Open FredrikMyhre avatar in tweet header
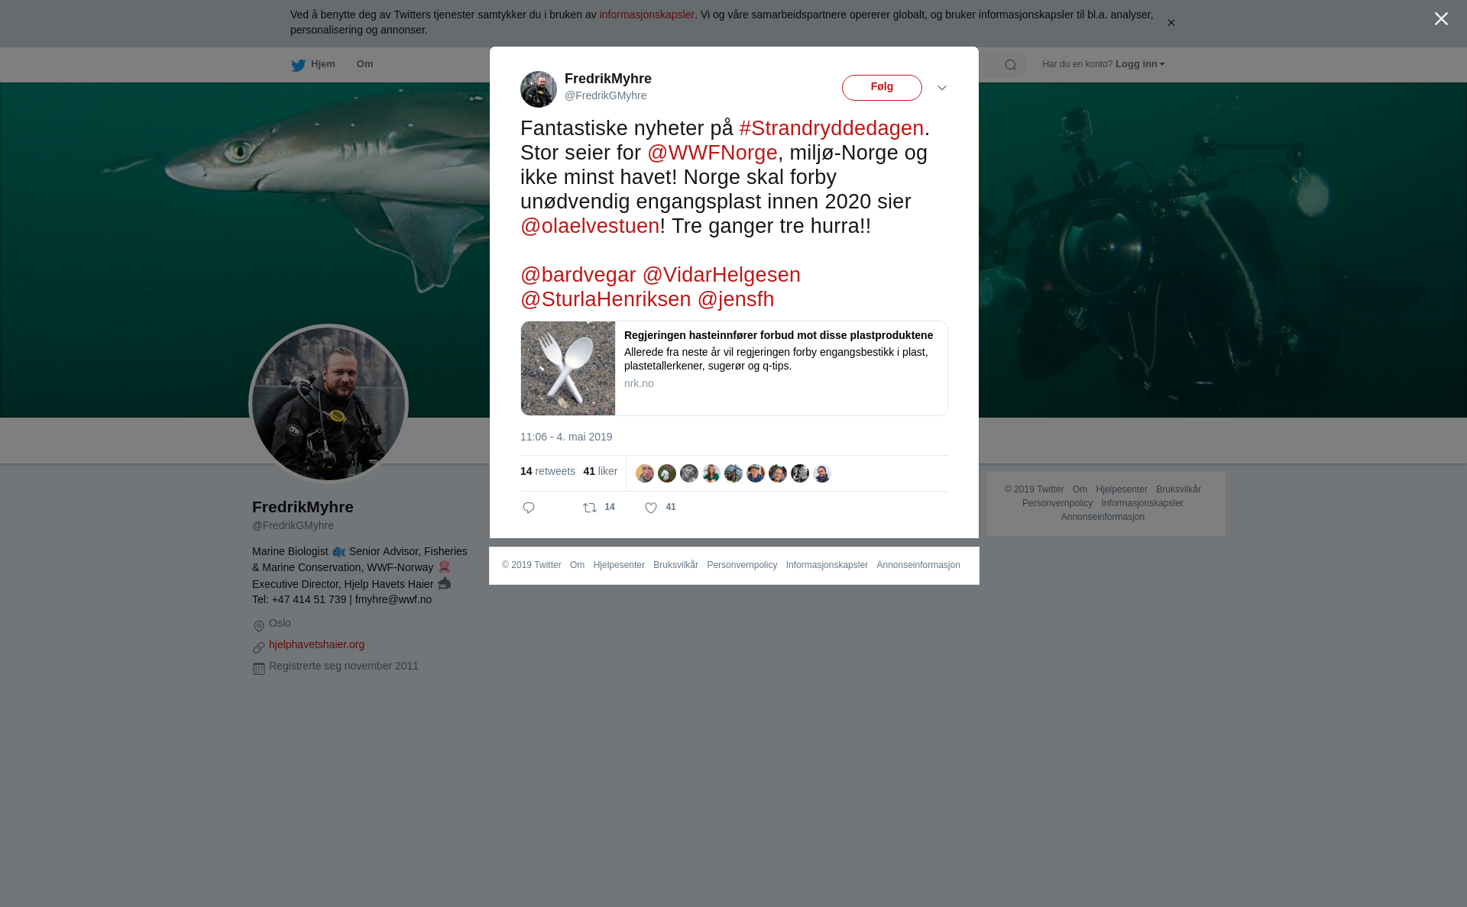Screen dimensions: 1467x907 pyautogui.click(x=539, y=89)
